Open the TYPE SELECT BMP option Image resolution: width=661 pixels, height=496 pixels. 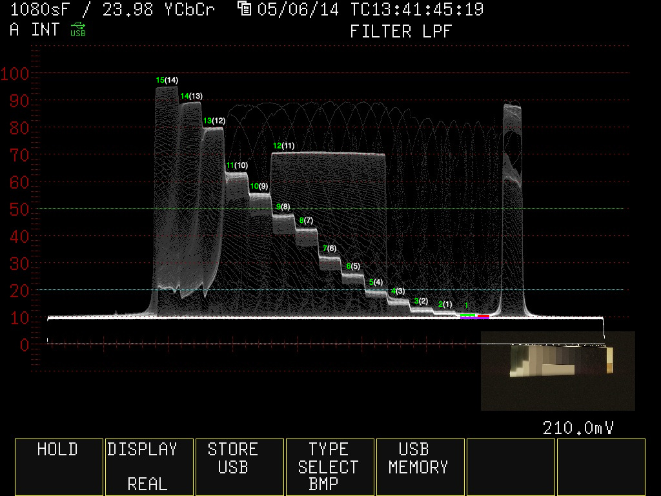point(330,467)
